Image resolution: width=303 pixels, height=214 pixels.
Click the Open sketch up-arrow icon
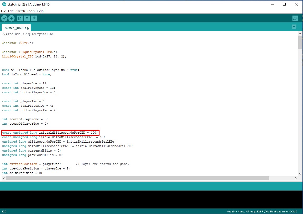coord(27,18)
